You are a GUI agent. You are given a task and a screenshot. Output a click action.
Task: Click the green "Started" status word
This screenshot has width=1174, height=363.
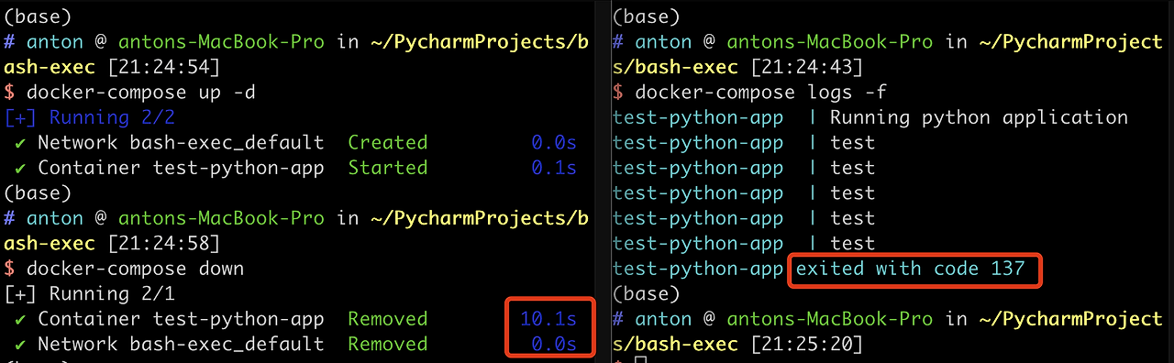pos(388,168)
